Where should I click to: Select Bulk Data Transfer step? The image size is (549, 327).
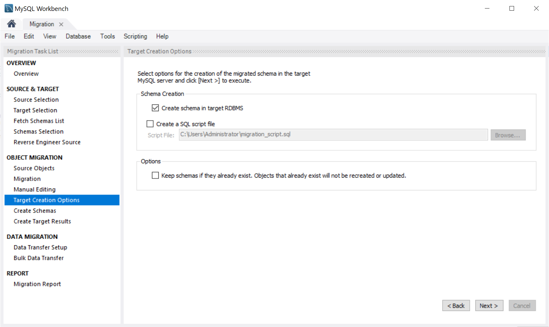pos(39,258)
